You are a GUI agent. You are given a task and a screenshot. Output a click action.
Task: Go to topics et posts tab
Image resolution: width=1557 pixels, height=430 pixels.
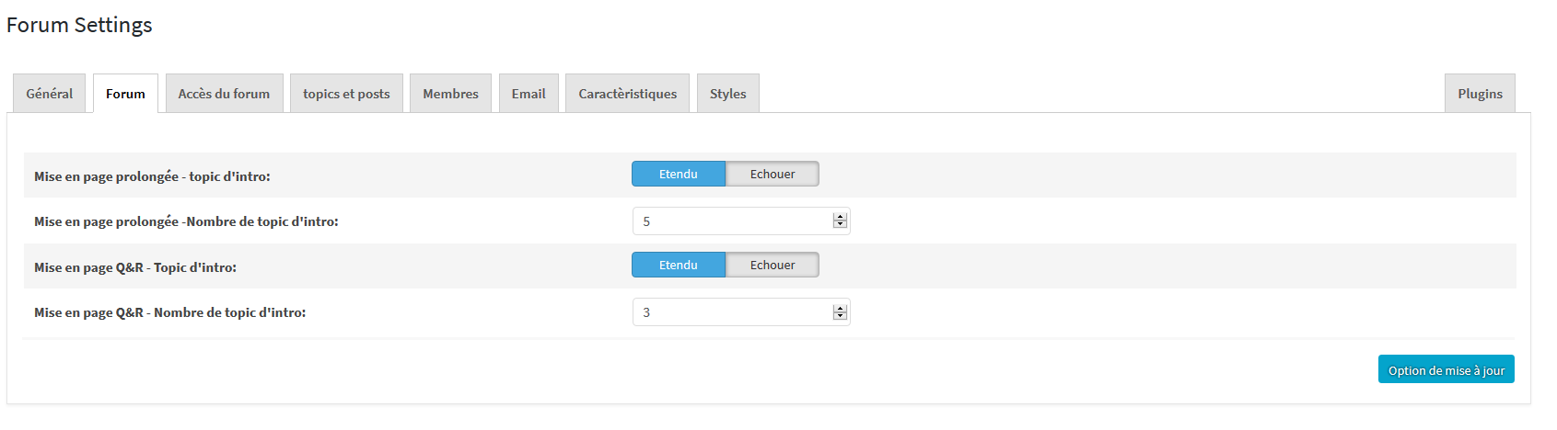[x=346, y=94]
